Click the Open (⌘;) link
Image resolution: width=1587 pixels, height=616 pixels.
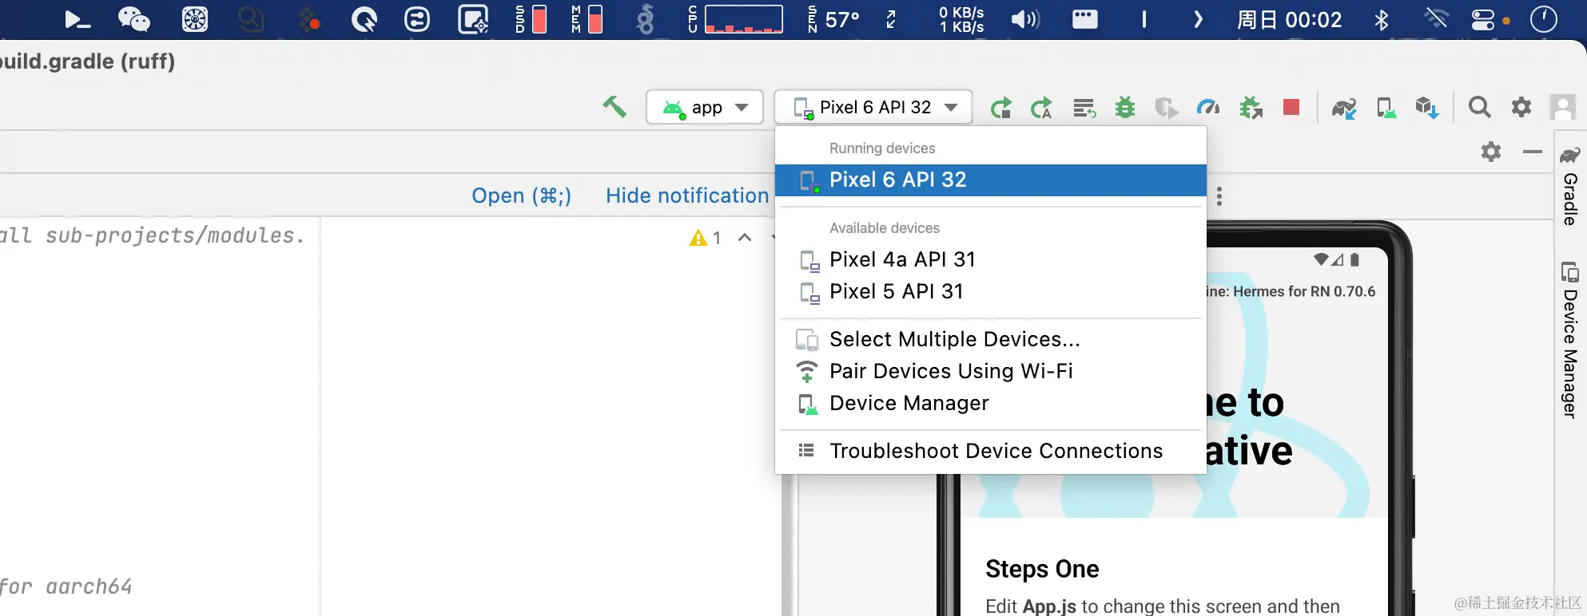coord(521,195)
